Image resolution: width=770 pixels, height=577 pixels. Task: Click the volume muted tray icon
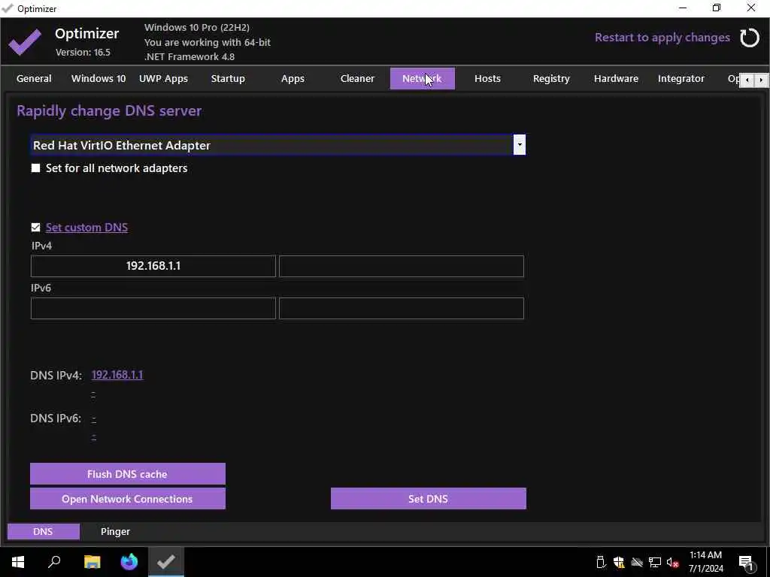click(673, 562)
